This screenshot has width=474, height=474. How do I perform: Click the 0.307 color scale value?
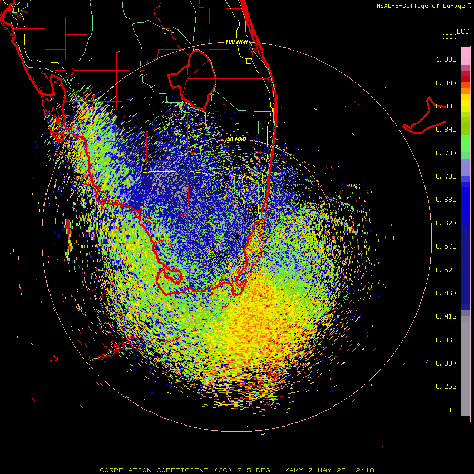pyautogui.click(x=446, y=363)
